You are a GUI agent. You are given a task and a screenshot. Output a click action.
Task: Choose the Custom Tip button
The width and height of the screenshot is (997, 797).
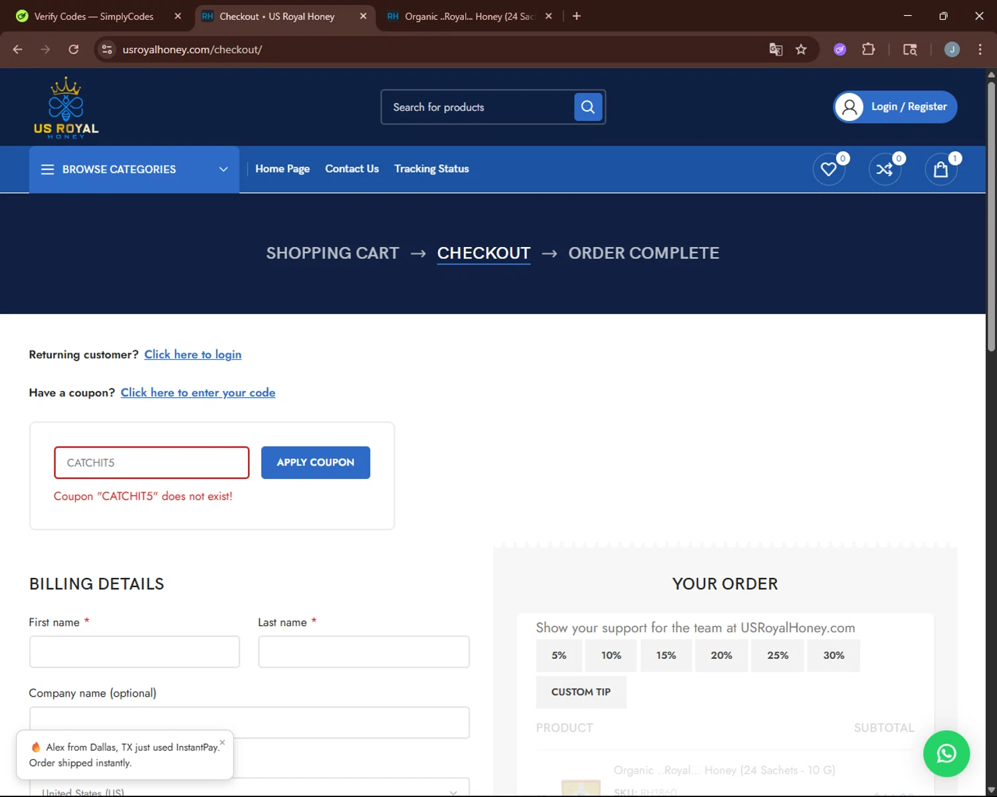581,692
